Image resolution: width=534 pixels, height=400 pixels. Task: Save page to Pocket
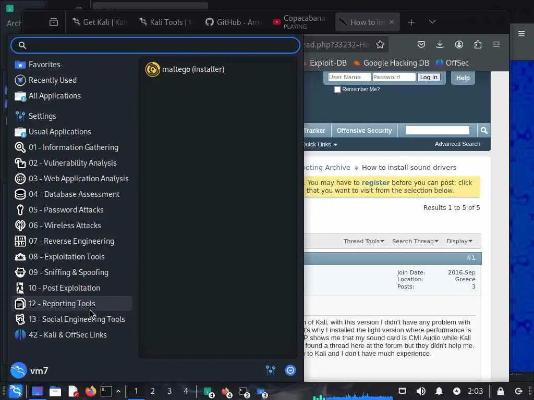421,45
